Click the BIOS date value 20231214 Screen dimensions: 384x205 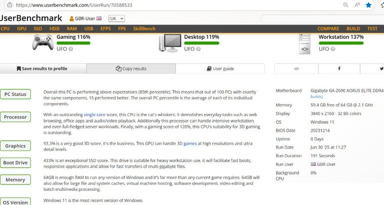point(320,131)
